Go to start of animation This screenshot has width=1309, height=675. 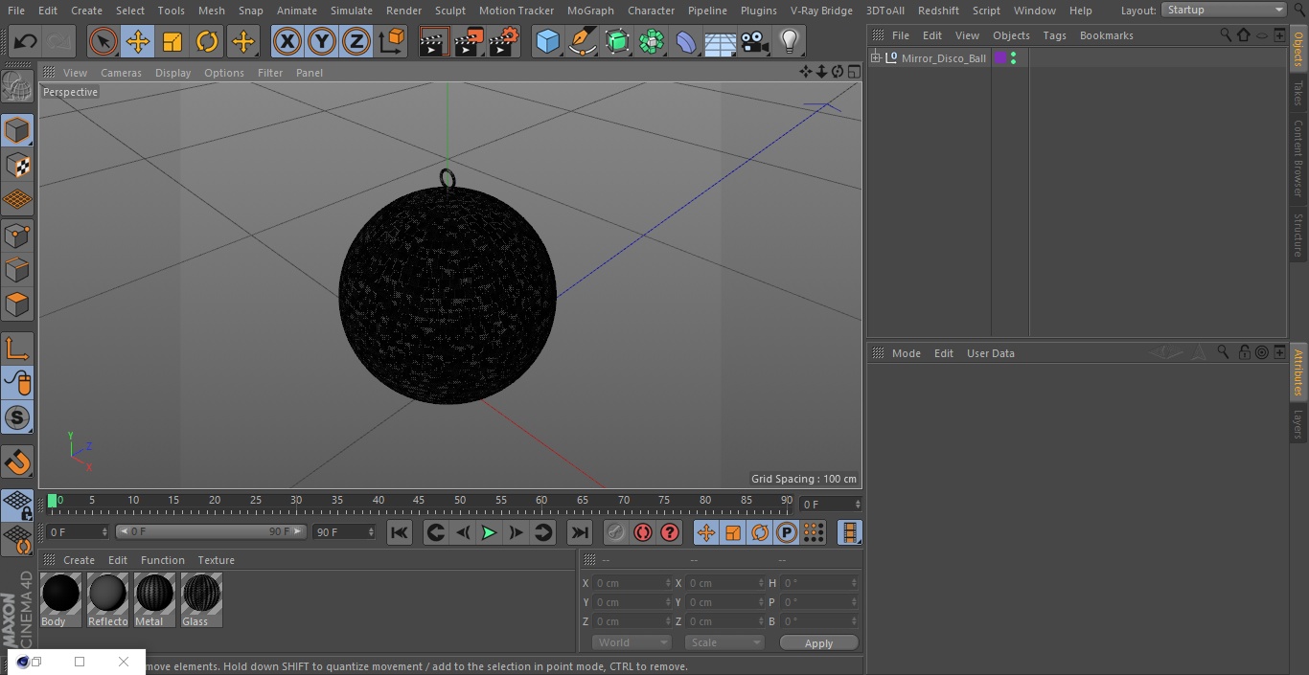[x=400, y=532]
